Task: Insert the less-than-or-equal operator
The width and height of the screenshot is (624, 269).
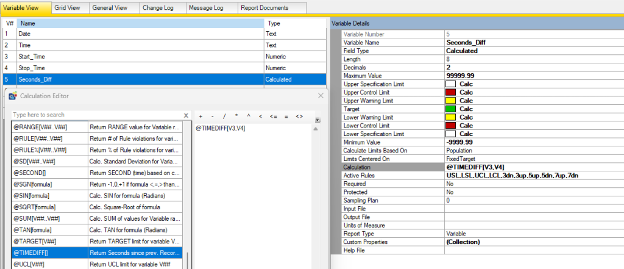Action: [274, 116]
